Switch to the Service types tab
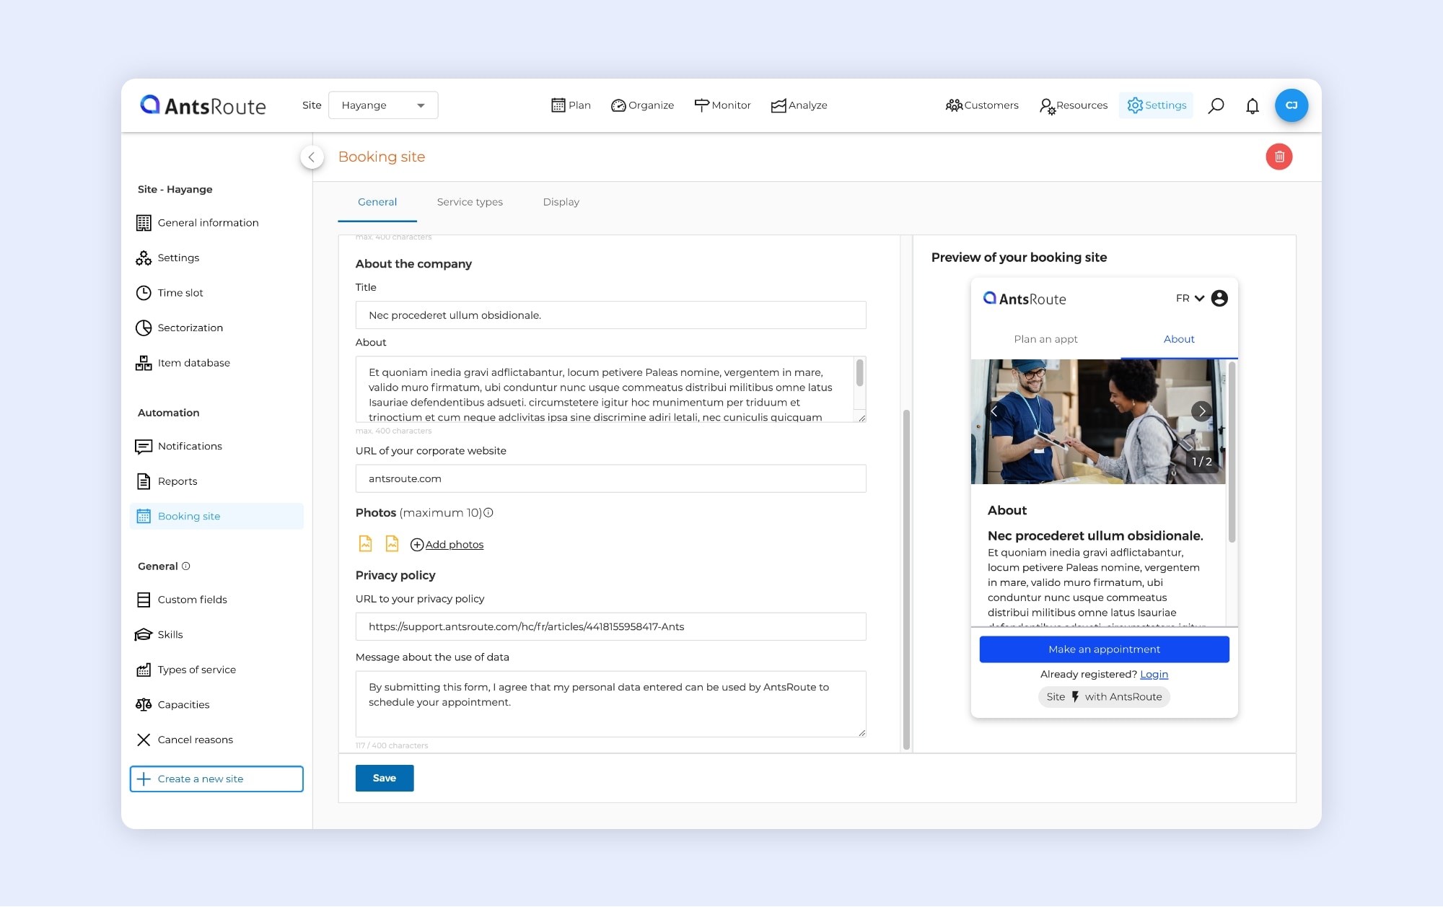 point(470,202)
